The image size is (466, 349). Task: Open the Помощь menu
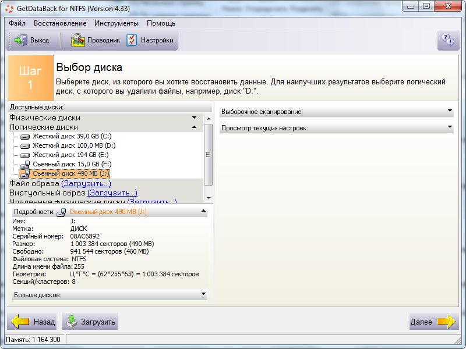pyautogui.click(x=161, y=23)
